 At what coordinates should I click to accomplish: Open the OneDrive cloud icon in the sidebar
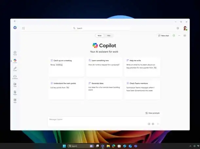[x=15, y=77]
